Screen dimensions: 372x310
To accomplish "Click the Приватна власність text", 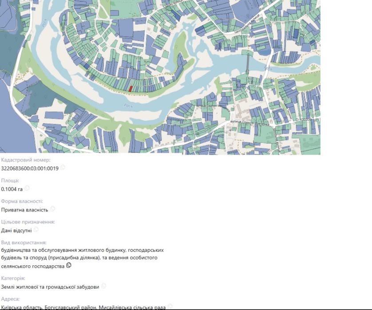I will tap(24, 210).
